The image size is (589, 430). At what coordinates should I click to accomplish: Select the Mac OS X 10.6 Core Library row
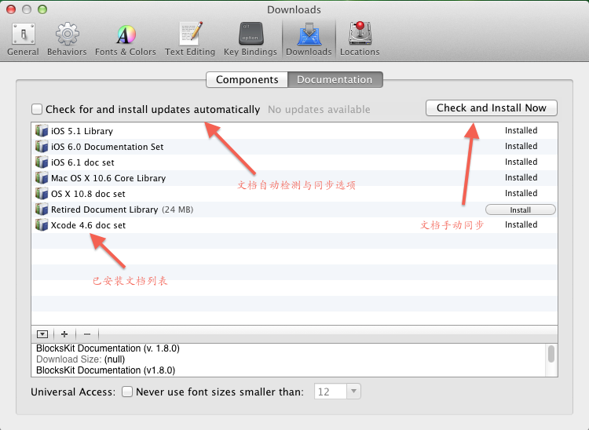[x=294, y=178]
